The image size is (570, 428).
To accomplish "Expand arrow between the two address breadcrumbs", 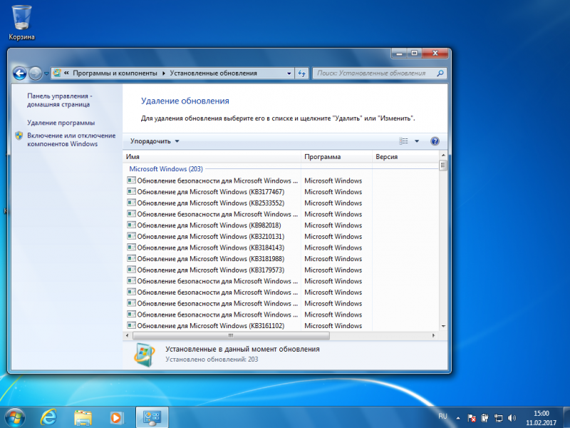I will pyautogui.click(x=164, y=73).
